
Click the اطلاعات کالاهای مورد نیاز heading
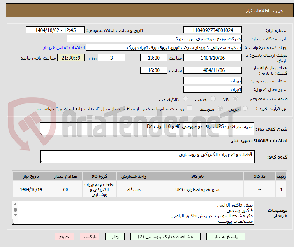[x=259, y=141]
